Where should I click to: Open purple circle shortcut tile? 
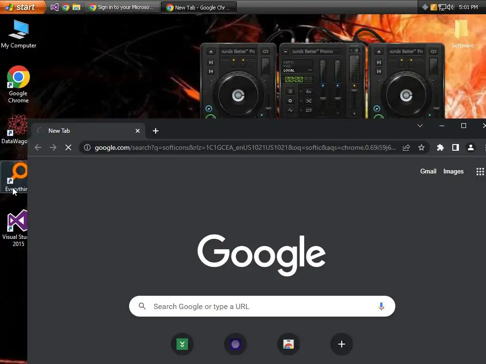(x=235, y=344)
